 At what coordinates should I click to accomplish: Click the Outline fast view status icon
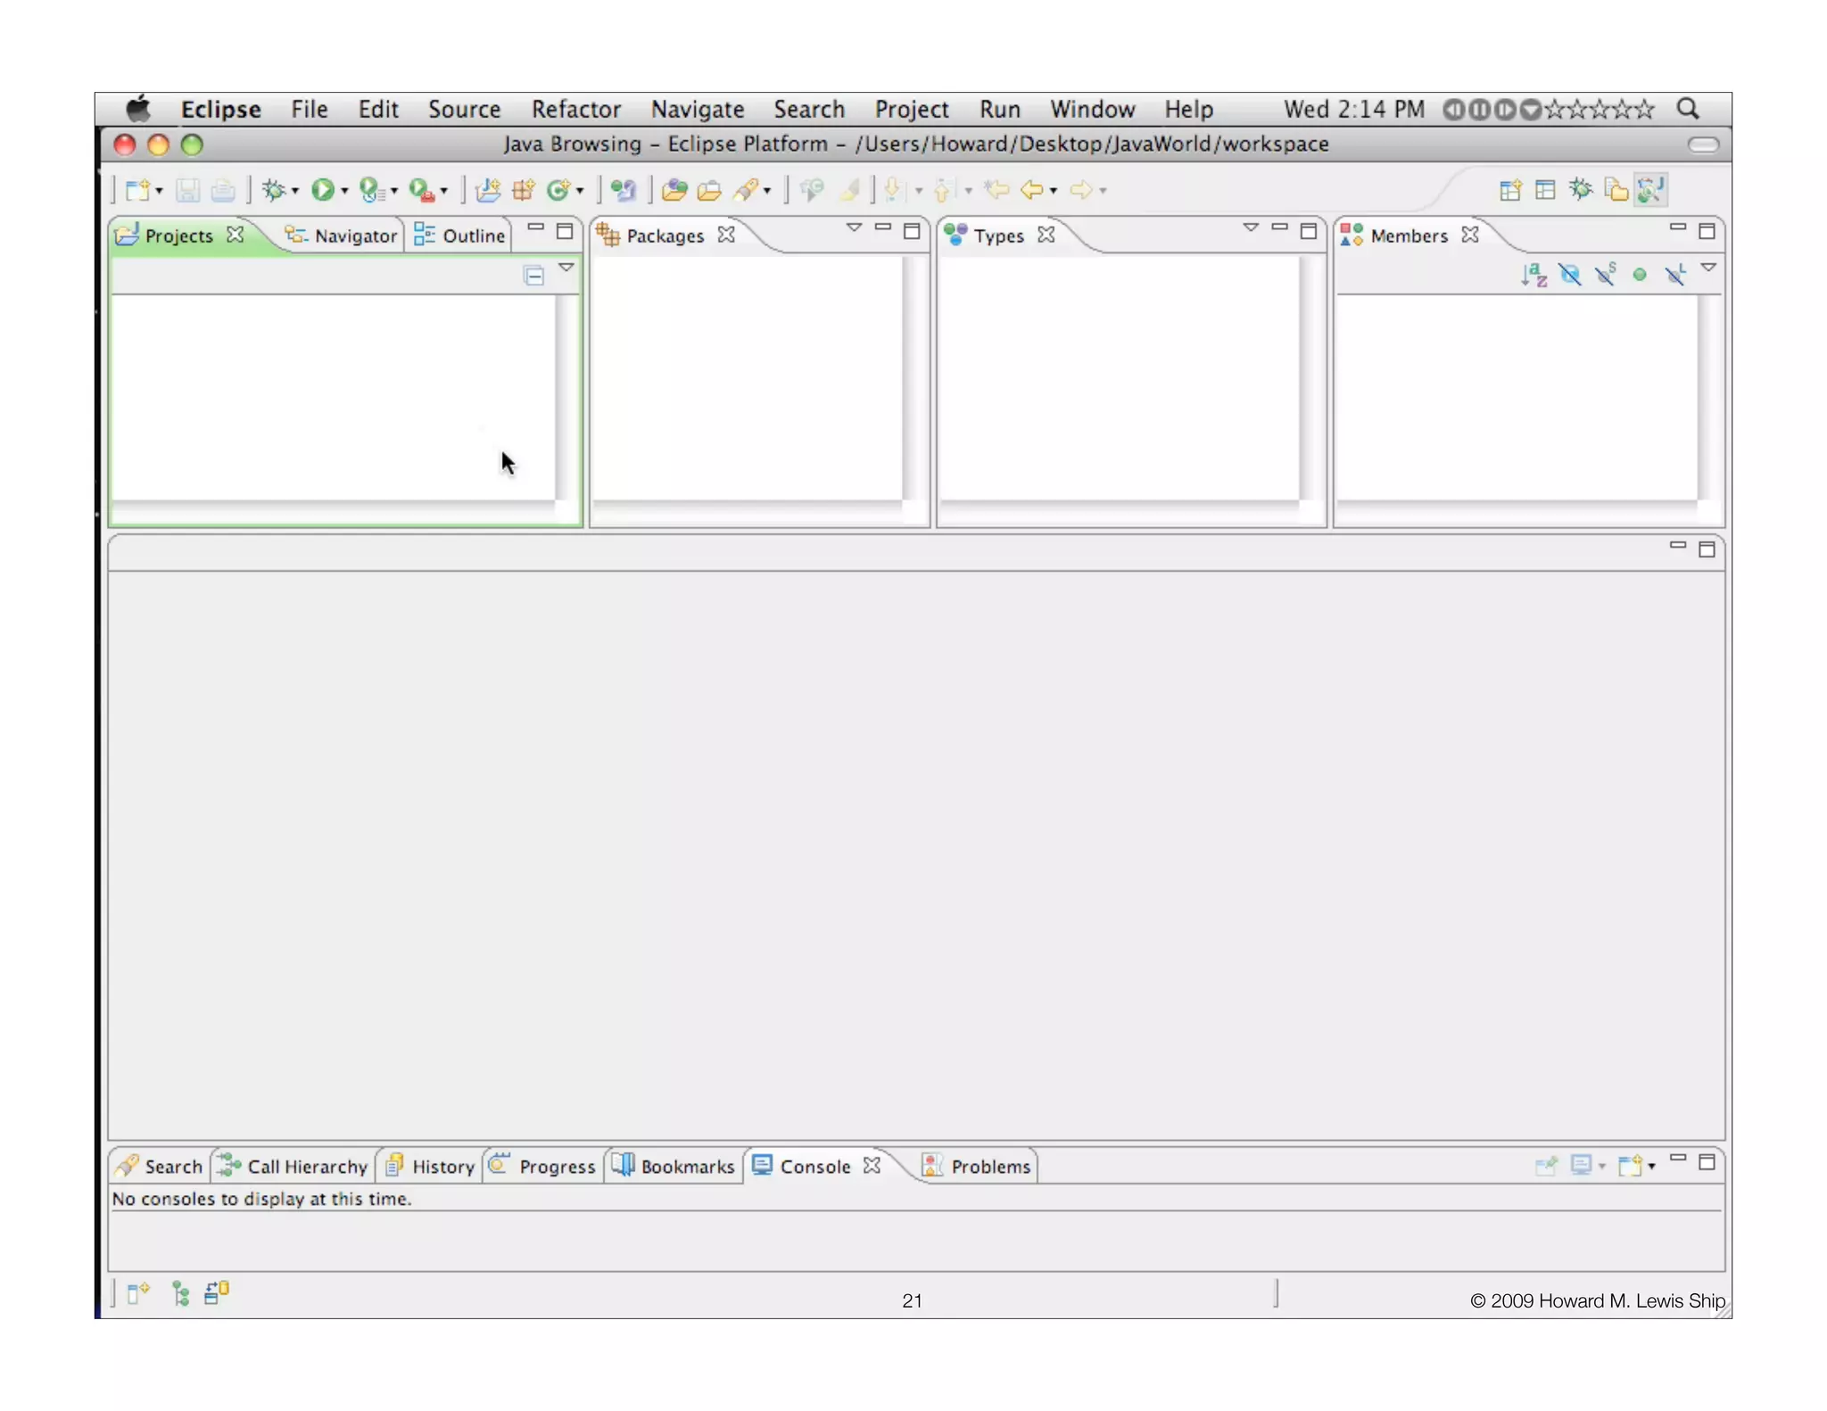(x=217, y=1292)
